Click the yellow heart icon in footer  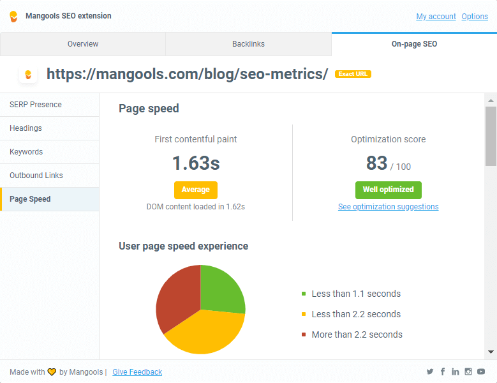[52, 372]
